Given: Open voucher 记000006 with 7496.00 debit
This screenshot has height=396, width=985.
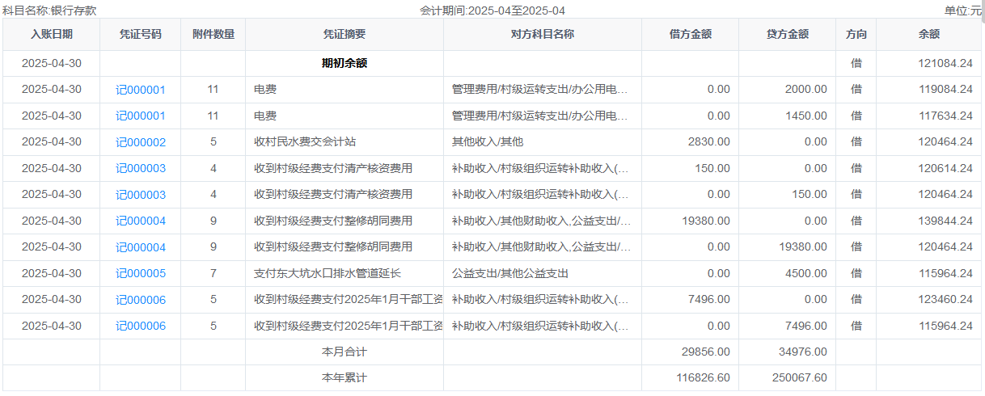Looking at the screenshot, I should 140,300.
